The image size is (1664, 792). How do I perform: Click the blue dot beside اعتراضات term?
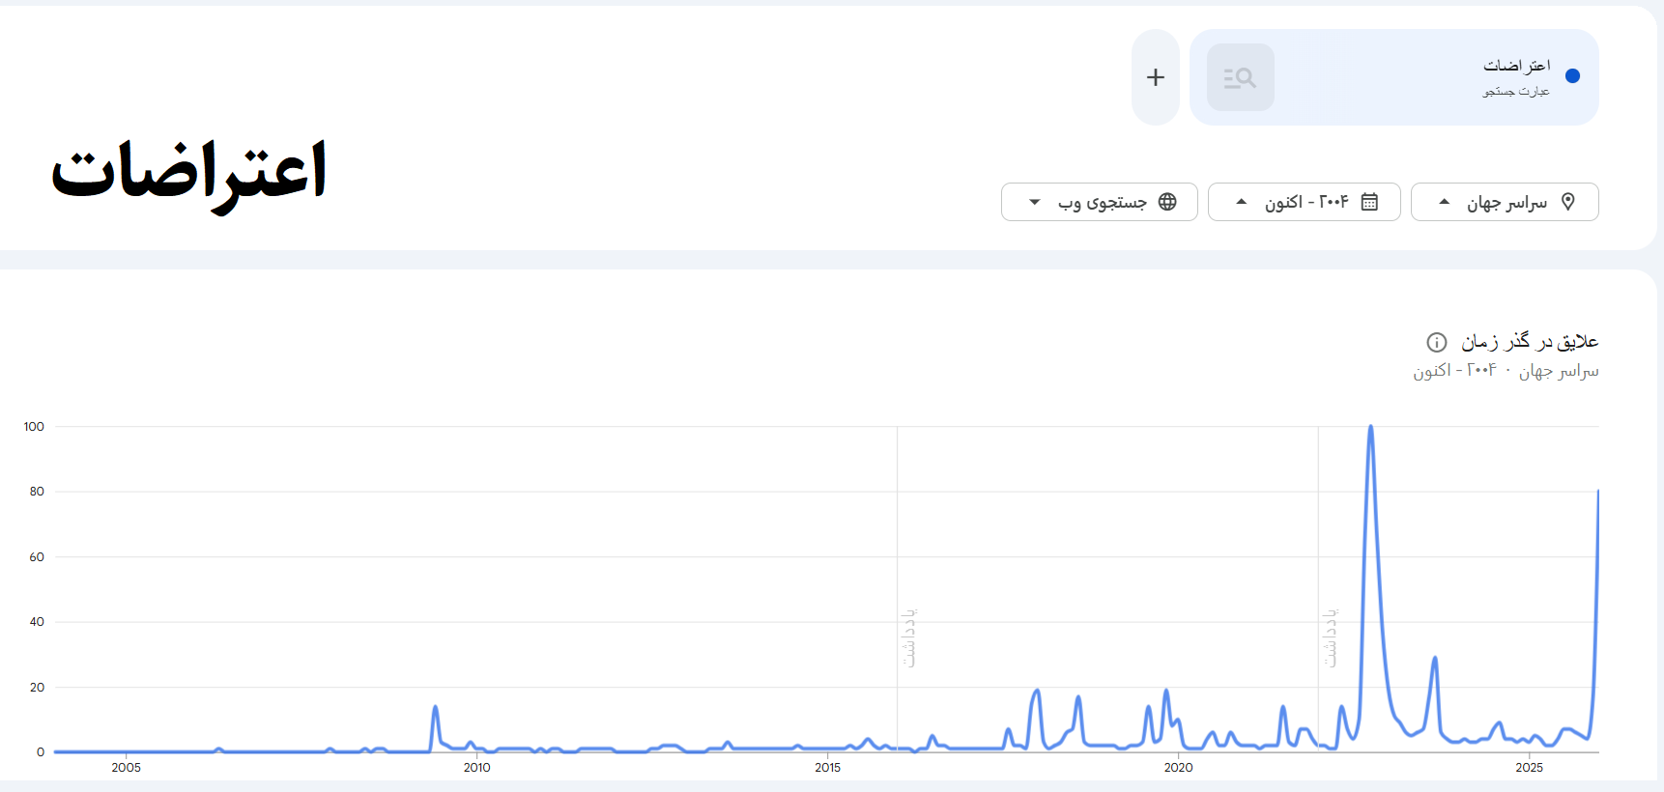click(1572, 76)
